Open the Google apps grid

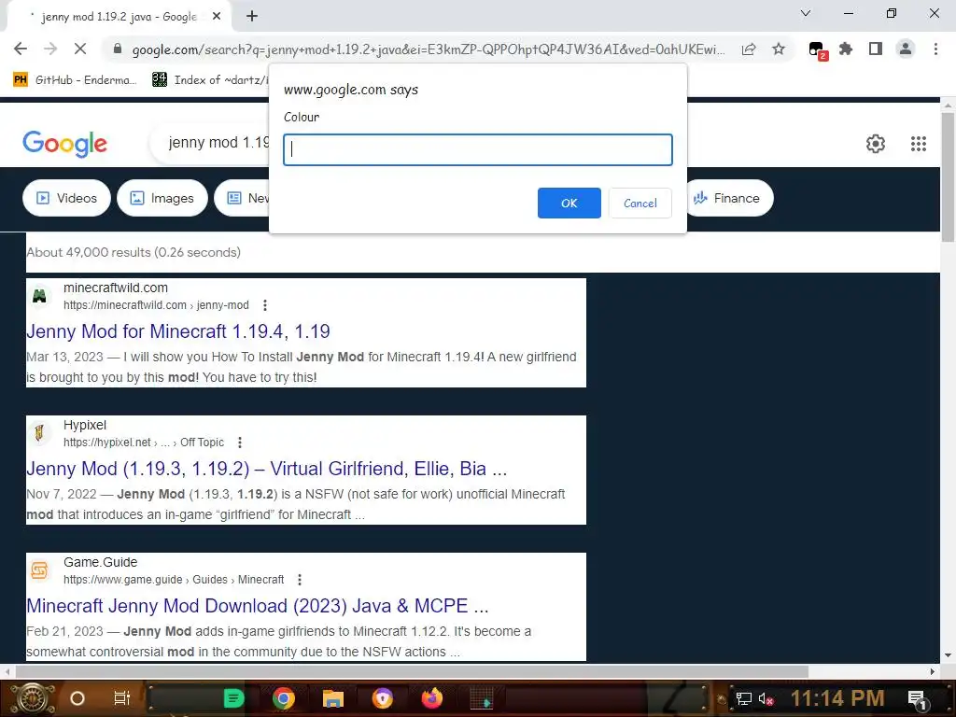pos(919,144)
